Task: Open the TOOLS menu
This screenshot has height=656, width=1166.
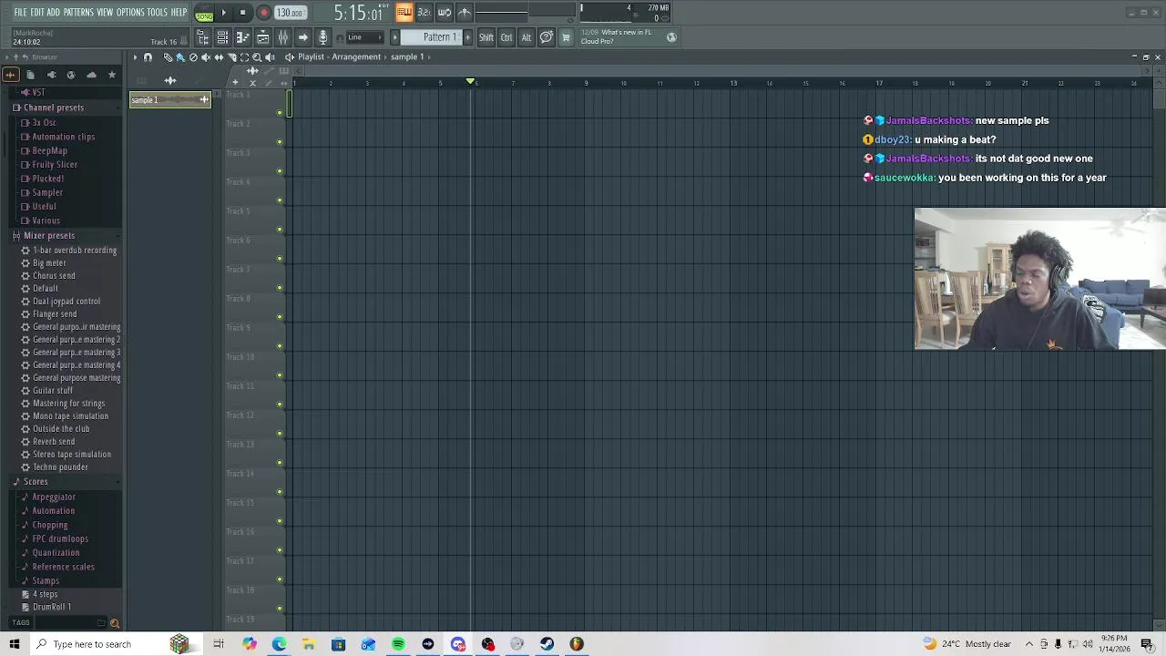Action: pos(158,13)
